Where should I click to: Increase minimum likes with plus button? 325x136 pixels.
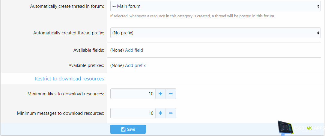(x=160, y=94)
